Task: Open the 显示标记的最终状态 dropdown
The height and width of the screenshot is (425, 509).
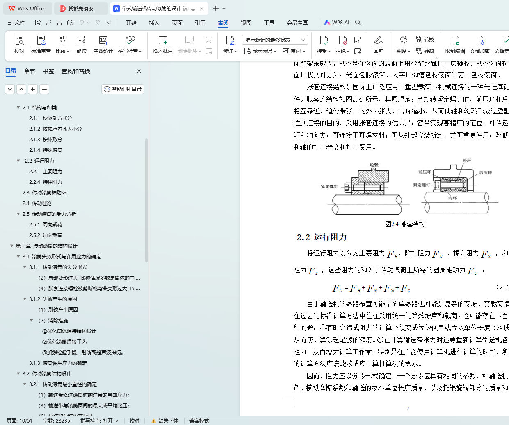Action: (275, 40)
